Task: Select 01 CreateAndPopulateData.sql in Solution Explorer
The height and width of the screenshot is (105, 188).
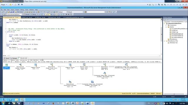Action: [x=178, y=29]
